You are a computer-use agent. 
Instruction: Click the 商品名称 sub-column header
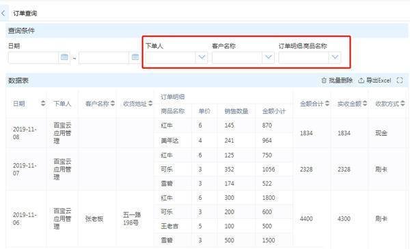[173, 111]
